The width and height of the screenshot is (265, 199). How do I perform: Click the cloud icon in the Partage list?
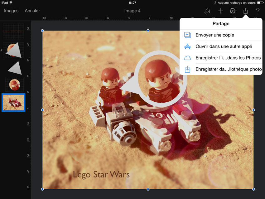click(x=187, y=58)
